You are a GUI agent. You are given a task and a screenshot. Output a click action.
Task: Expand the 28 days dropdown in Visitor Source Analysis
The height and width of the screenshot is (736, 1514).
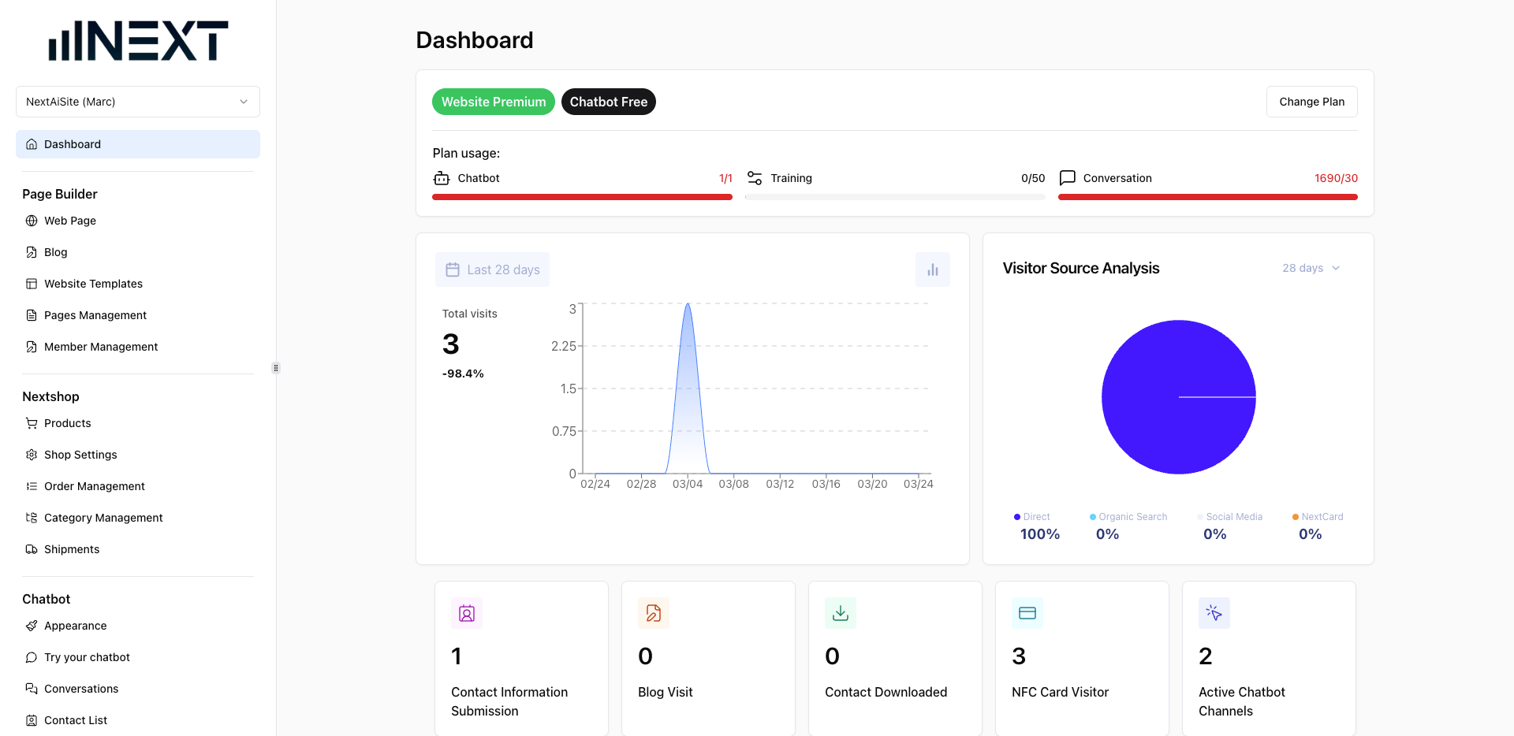click(x=1311, y=268)
